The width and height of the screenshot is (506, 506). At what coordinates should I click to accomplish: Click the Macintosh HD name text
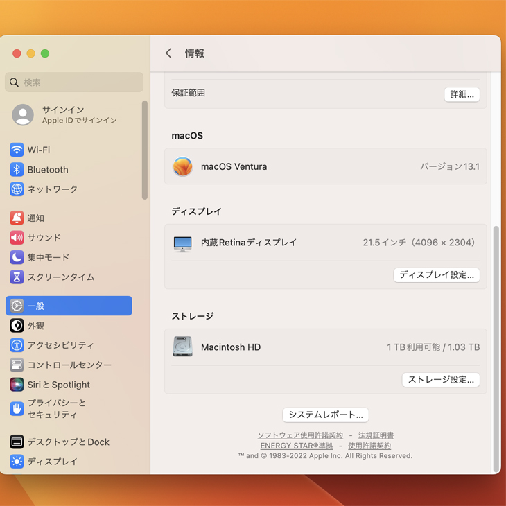(x=231, y=347)
